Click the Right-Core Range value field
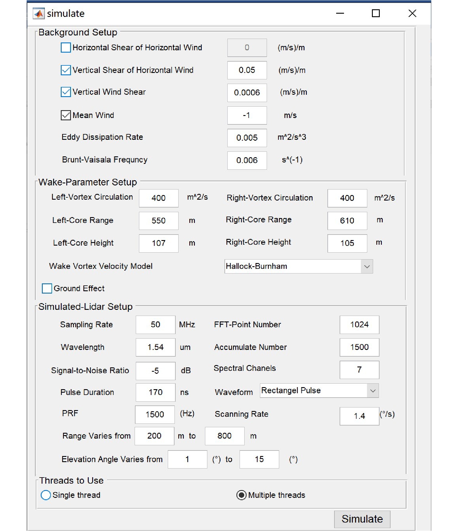458x531 pixels. 347,221
